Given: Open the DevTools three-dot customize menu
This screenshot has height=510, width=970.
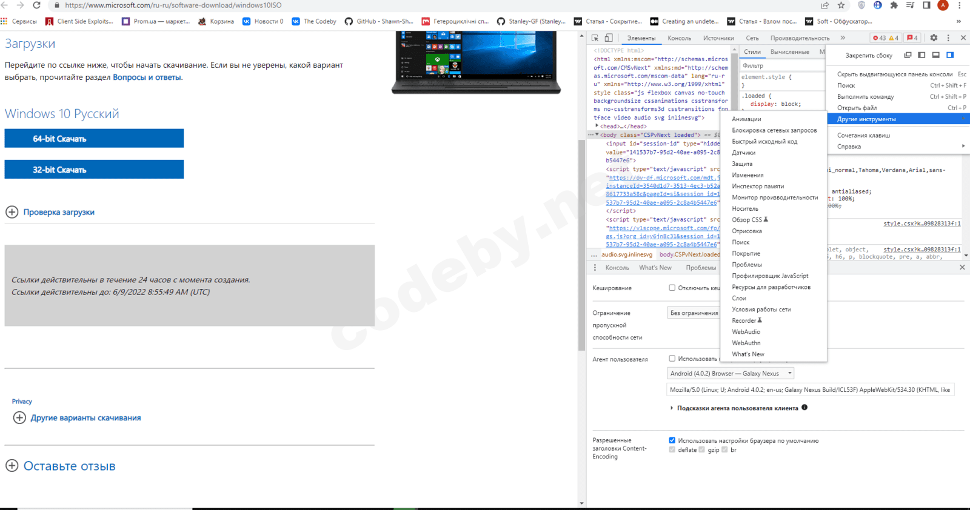Looking at the screenshot, I should click(x=948, y=38).
